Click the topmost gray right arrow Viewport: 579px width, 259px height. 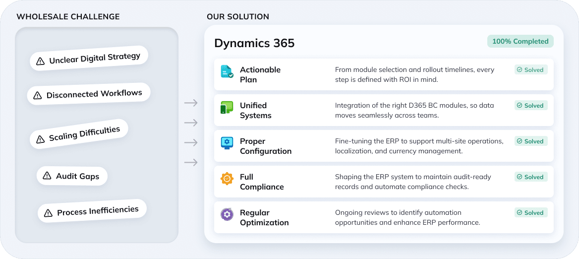[191, 103]
